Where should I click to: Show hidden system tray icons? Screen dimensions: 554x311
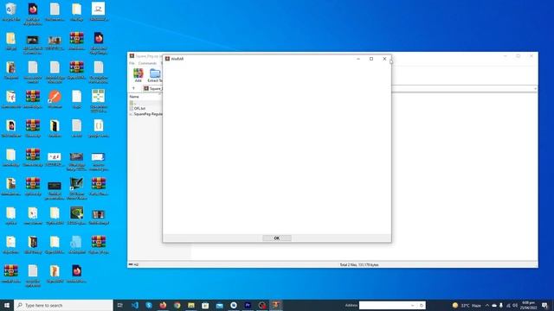(487, 305)
